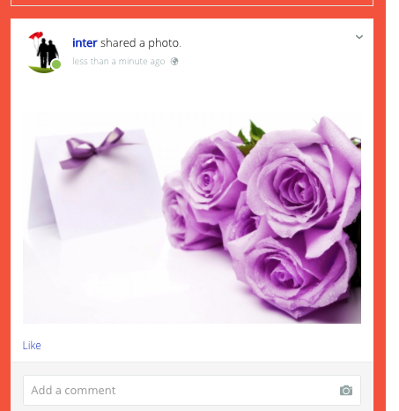
Task: Expand the post options chevron
Action: [x=359, y=37]
